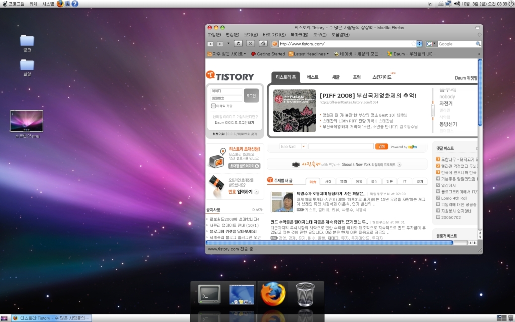
Task: Click the volume speaker icon in the tray
Action: click(x=457, y=4)
